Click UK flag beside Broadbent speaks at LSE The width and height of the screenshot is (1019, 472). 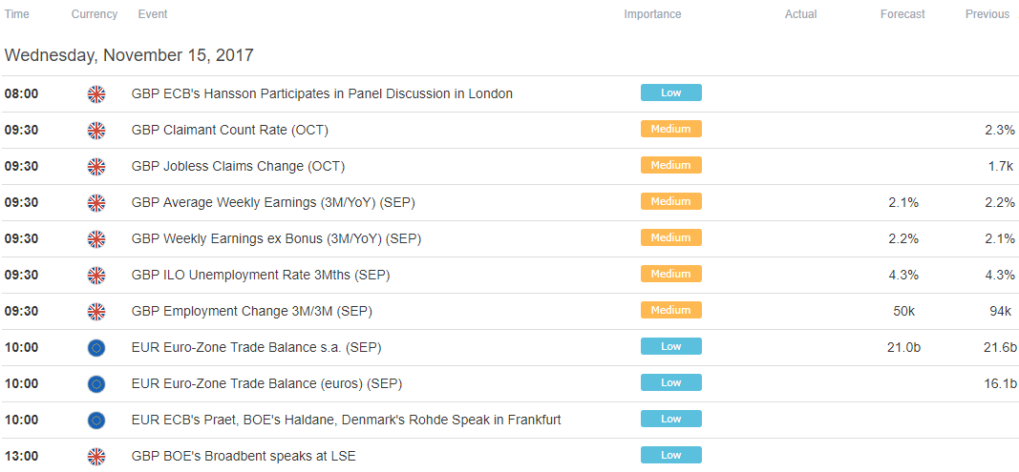coord(96,457)
